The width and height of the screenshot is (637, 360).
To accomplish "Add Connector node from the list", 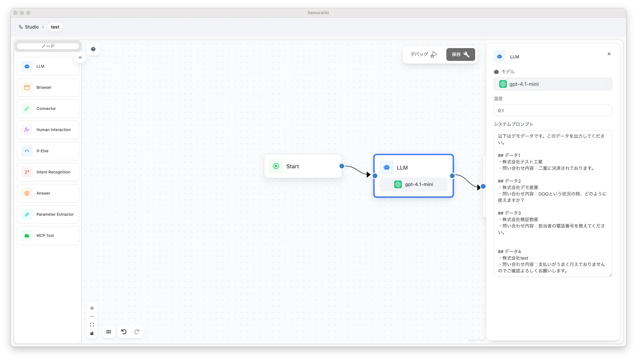I will (48, 109).
